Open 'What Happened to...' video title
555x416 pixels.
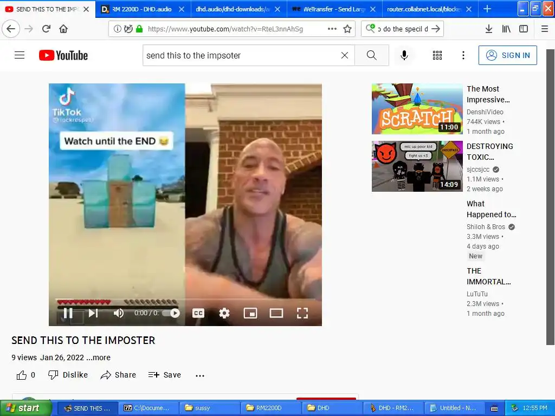click(491, 209)
